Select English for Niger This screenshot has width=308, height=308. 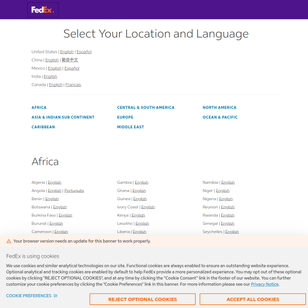(223, 191)
